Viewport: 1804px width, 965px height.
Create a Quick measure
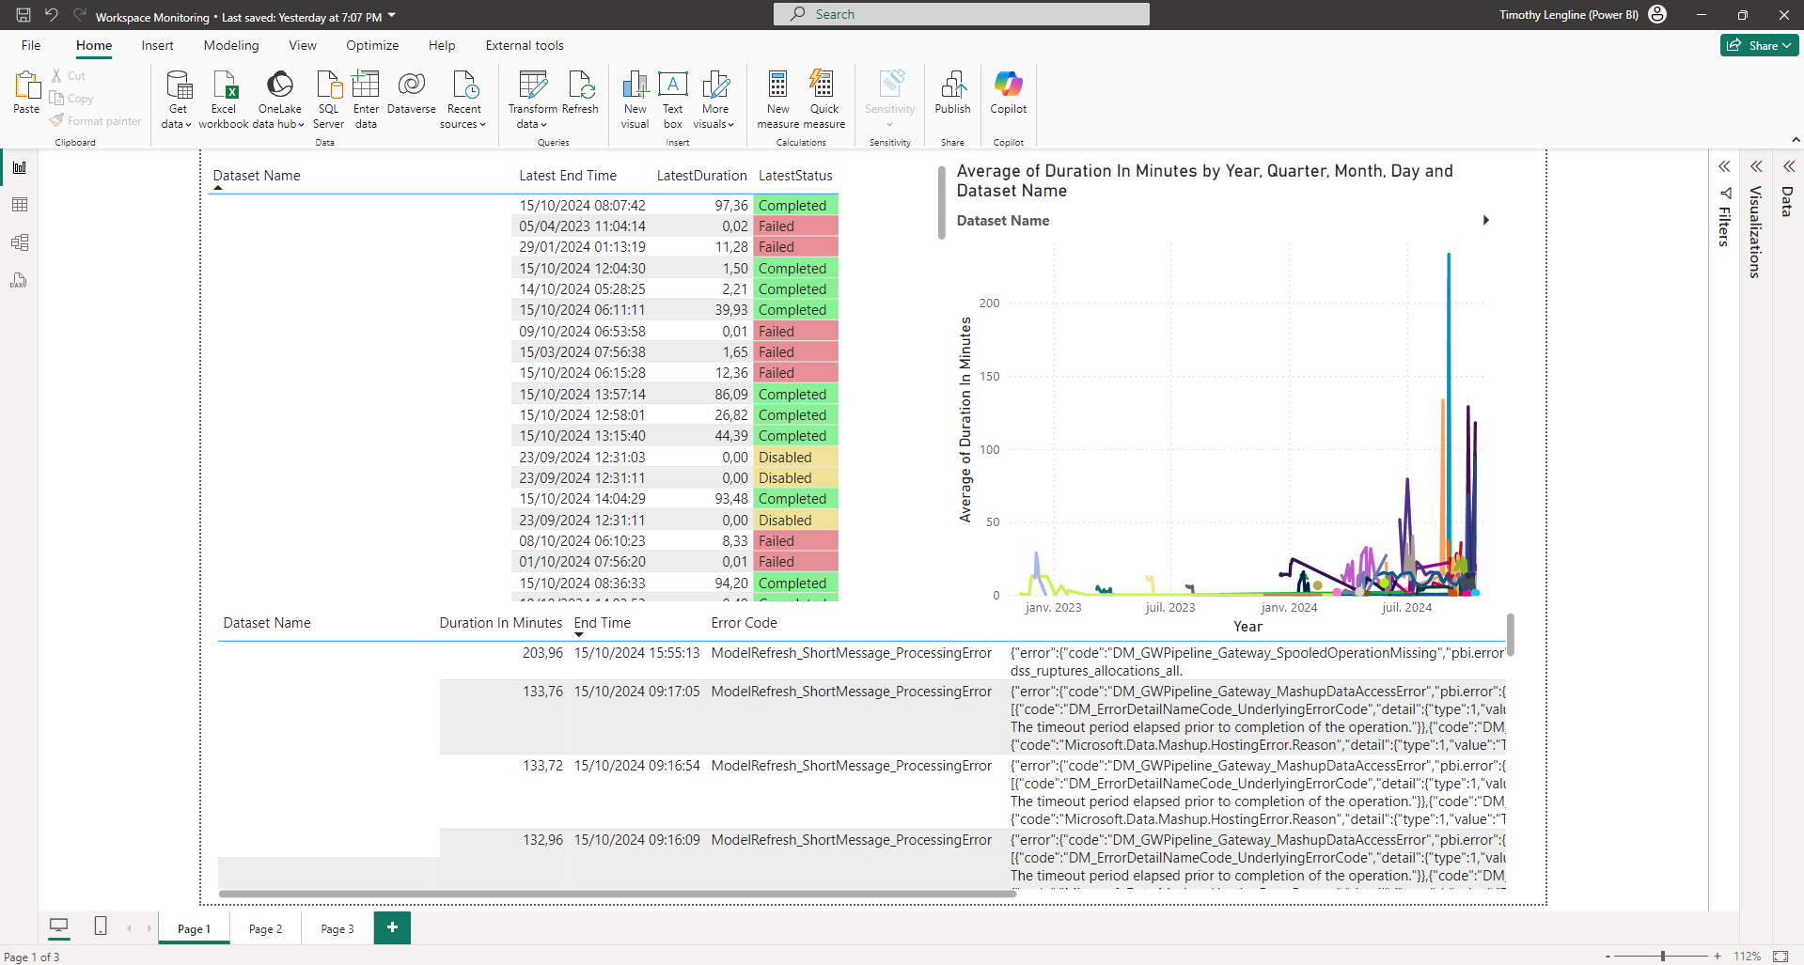pos(824,99)
